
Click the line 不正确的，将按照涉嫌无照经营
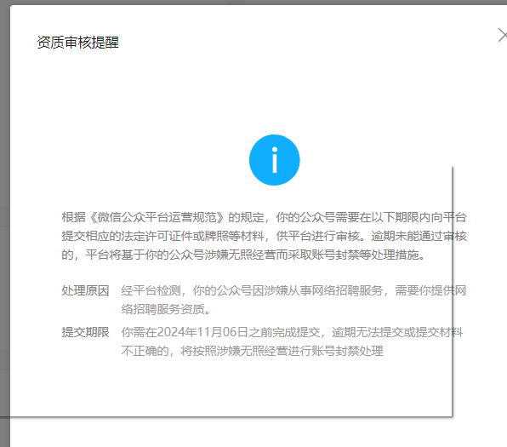tap(252, 351)
